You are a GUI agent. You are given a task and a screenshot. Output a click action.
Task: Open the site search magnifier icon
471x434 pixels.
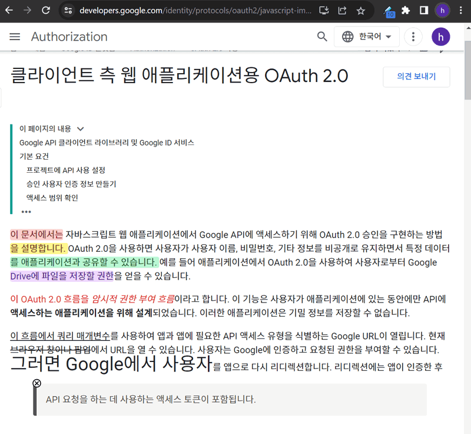coord(322,37)
